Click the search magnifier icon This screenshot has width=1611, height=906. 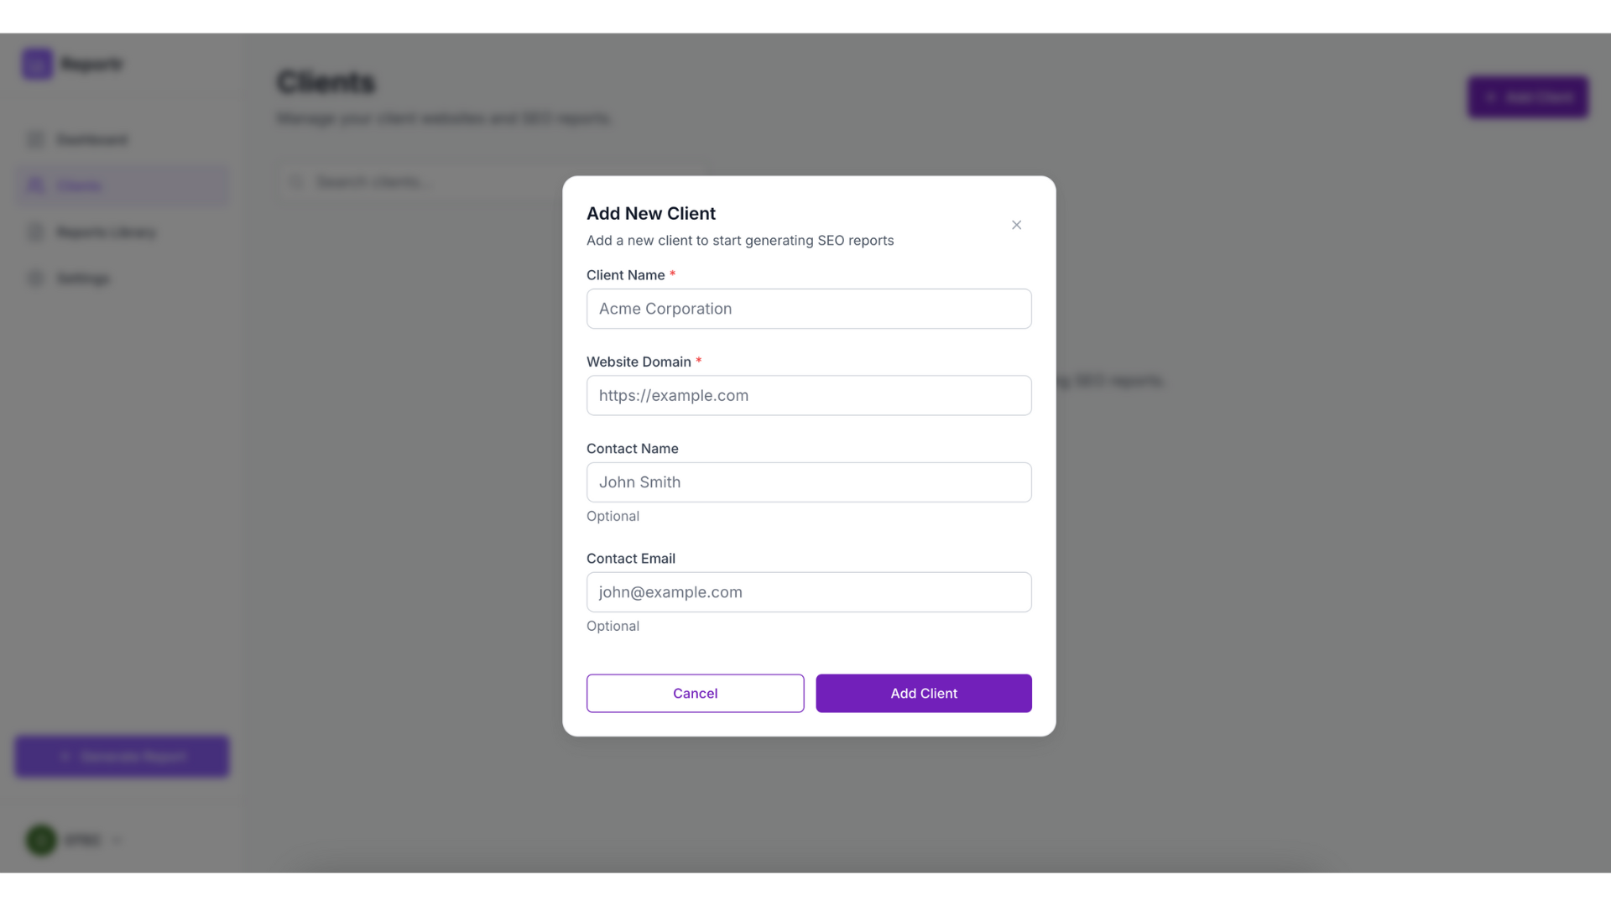[x=295, y=181]
